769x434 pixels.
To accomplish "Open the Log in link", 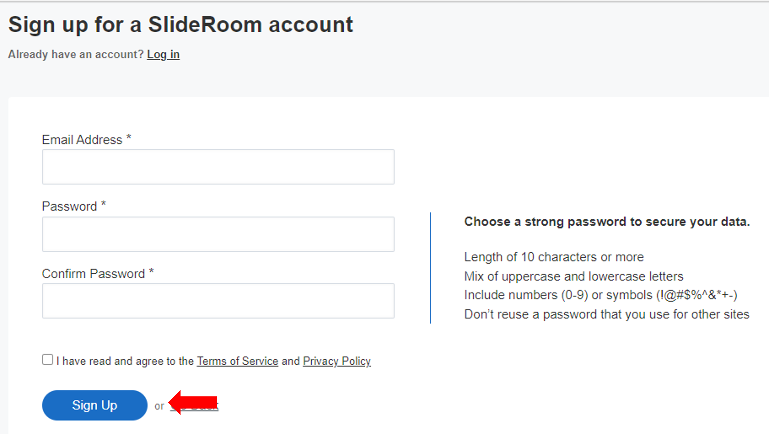I will tap(163, 55).
